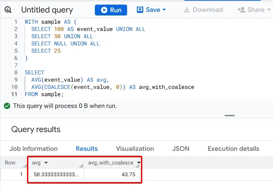Click row number 1 in results

coord(21,175)
